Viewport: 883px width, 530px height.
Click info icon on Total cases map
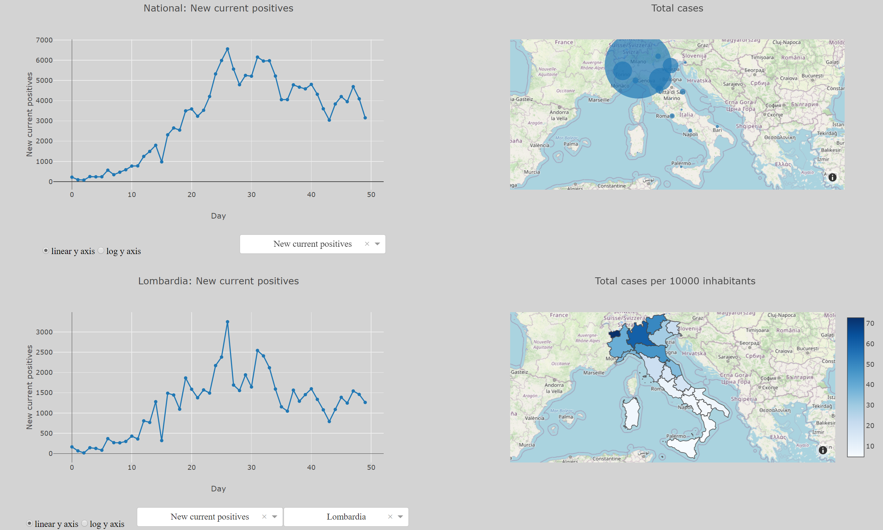pyautogui.click(x=832, y=177)
